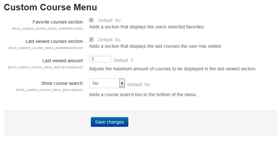
Task: Click the Last viewed courses section label
Action: coord(54,41)
